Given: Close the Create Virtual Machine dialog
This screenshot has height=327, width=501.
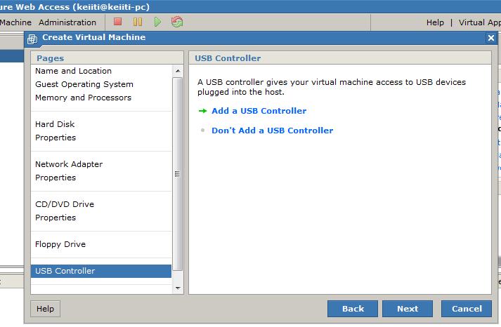Looking at the screenshot, I should pos(491,39).
